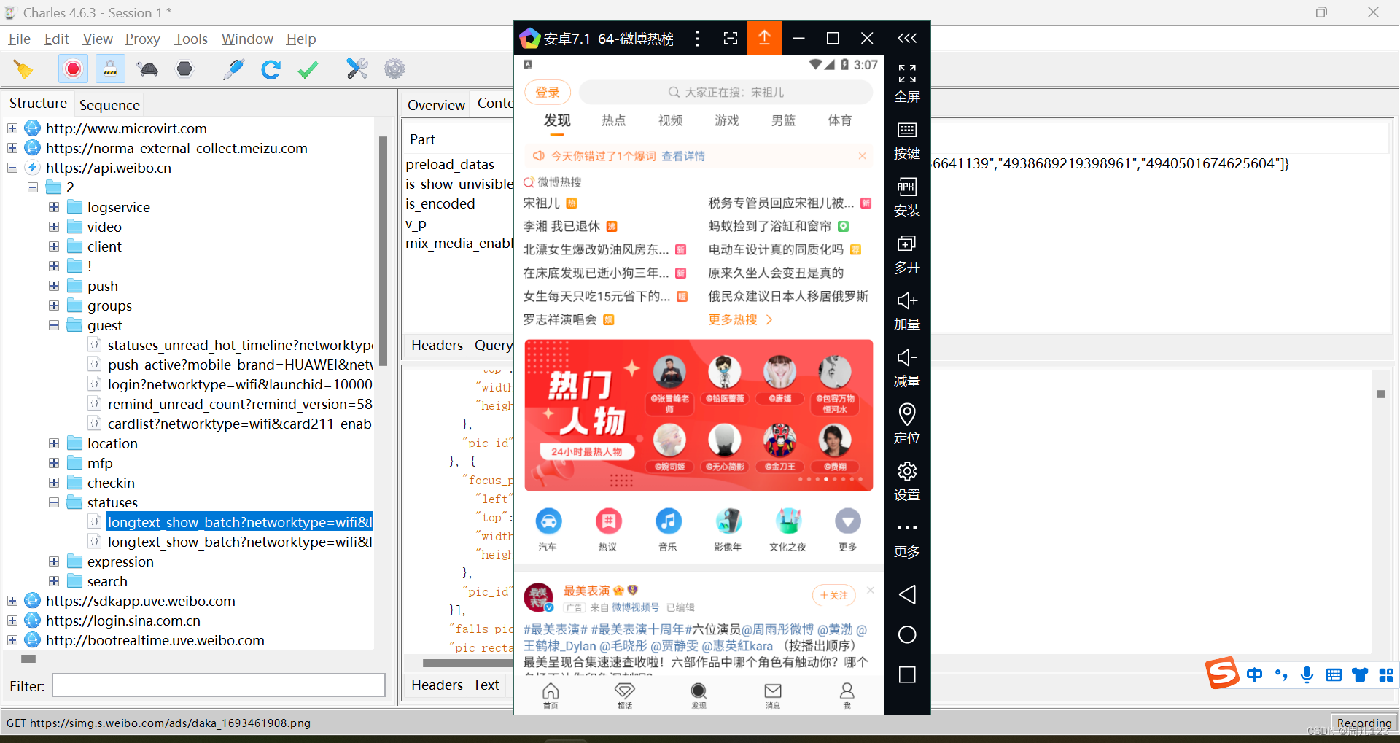Open the Help menu
Image resolution: width=1400 pixels, height=743 pixels.
[301, 39]
